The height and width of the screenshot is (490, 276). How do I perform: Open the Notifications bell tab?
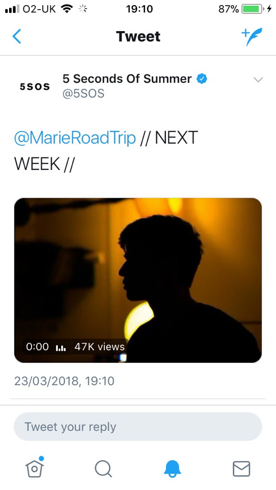172,469
